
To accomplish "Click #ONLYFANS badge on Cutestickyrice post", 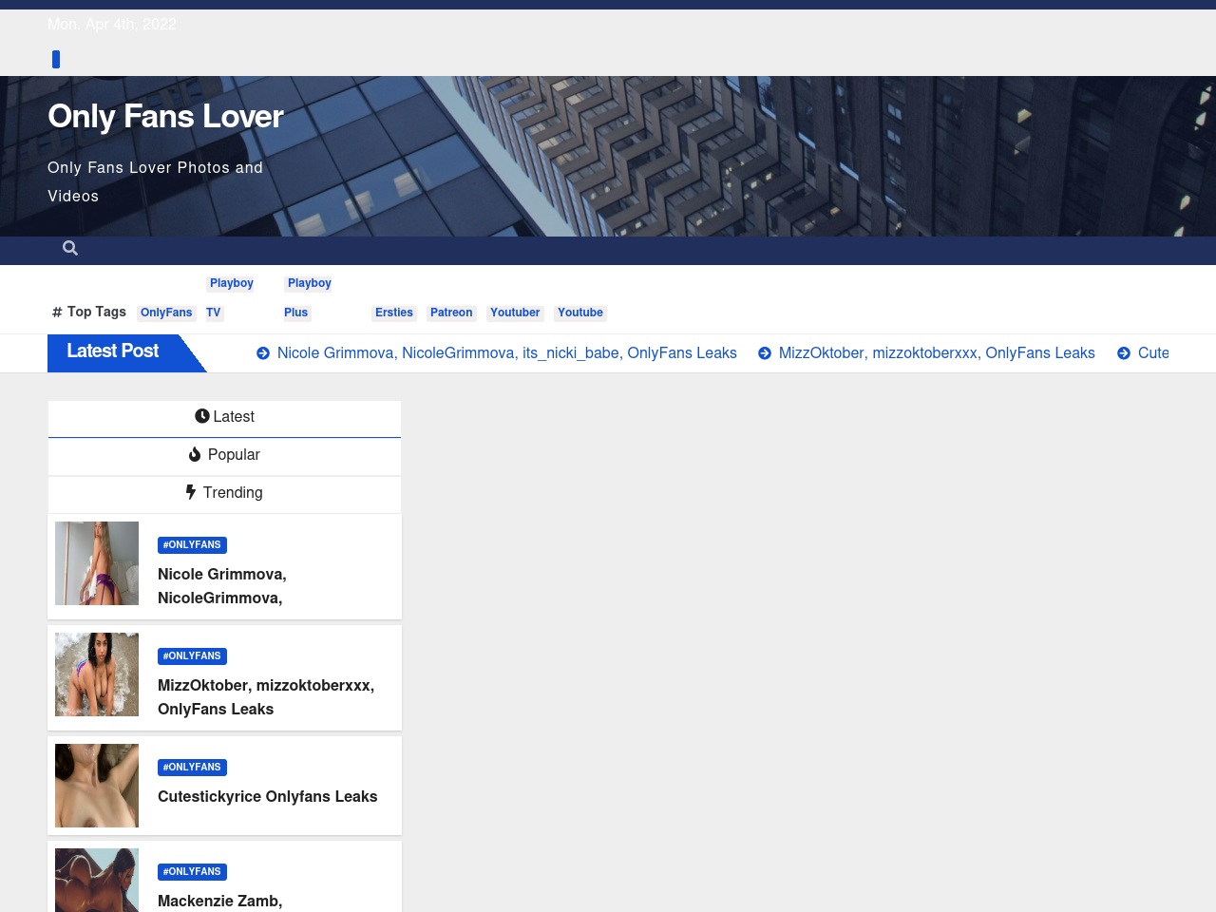I will point(192,768).
